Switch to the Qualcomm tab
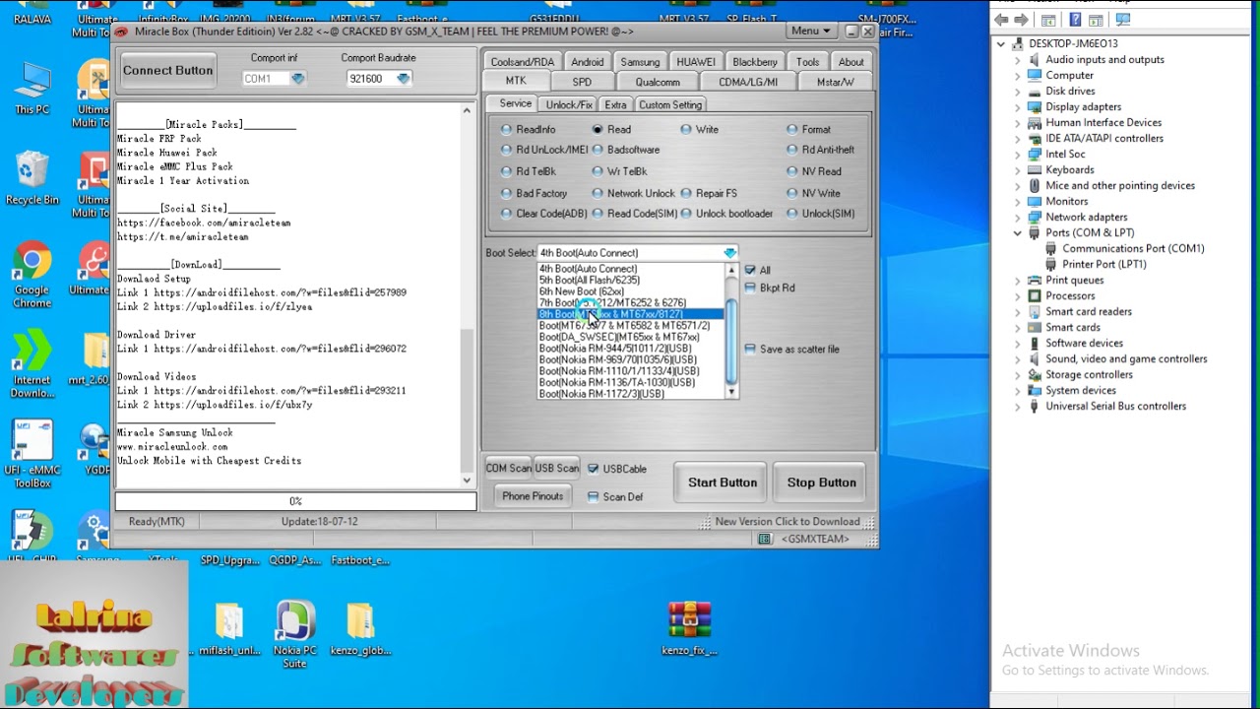This screenshot has height=709, width=1260. coord(658,82)
